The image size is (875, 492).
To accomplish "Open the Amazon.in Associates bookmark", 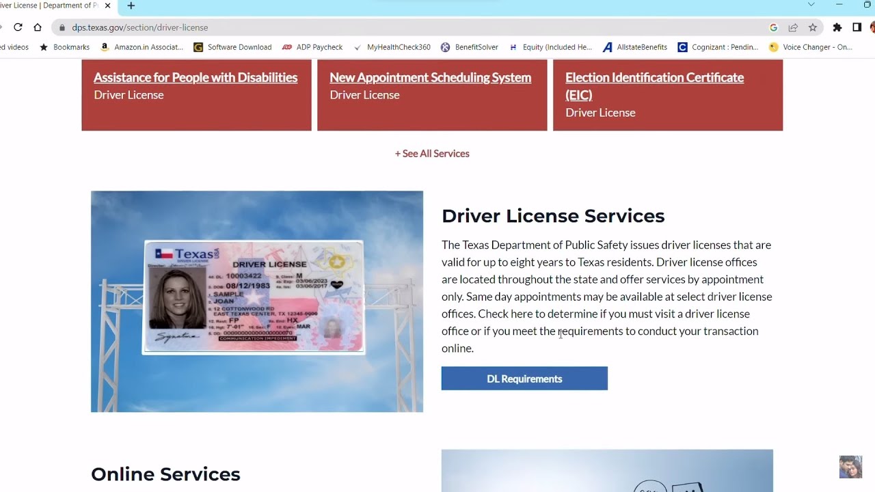I will [x=142, y=47].
